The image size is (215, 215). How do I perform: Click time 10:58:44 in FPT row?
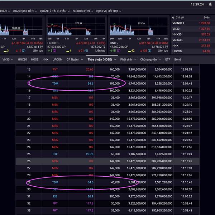(187, 203)
